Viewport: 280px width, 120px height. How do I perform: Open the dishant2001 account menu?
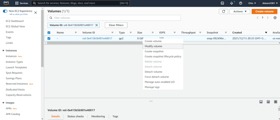[x=269, y=3]
